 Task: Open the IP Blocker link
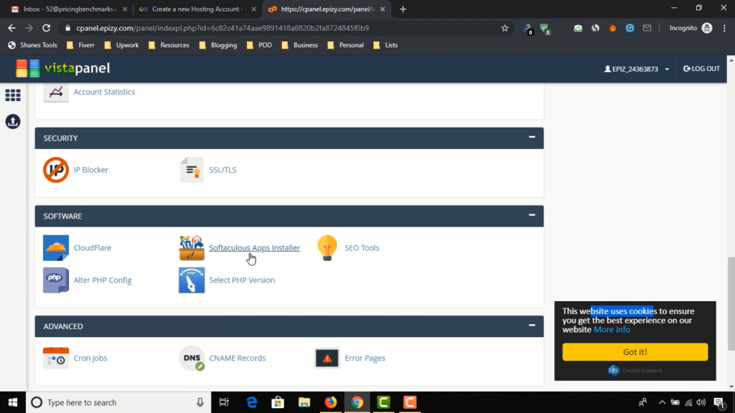[x=91, y=169]
